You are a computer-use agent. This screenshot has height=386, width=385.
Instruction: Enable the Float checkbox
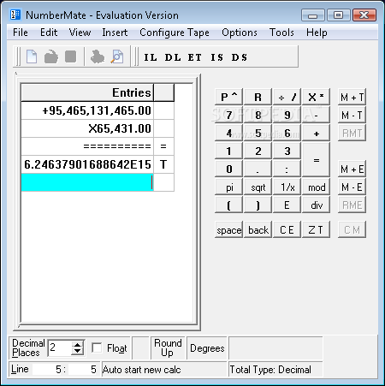97,347
